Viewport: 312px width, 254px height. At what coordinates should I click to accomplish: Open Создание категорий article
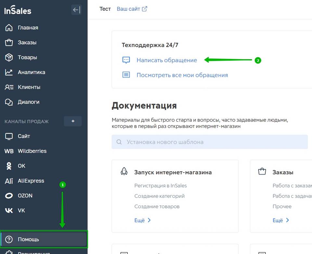pyautogui.click(x=159, y=196)
